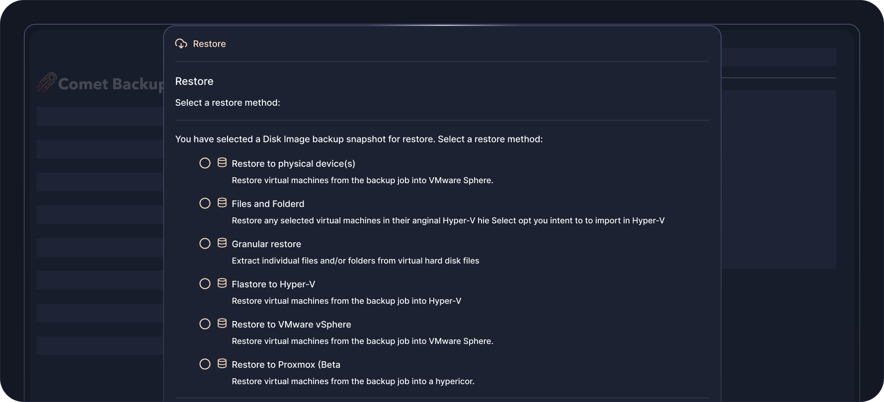Select the Granular restore radio option

click(205, 244)
